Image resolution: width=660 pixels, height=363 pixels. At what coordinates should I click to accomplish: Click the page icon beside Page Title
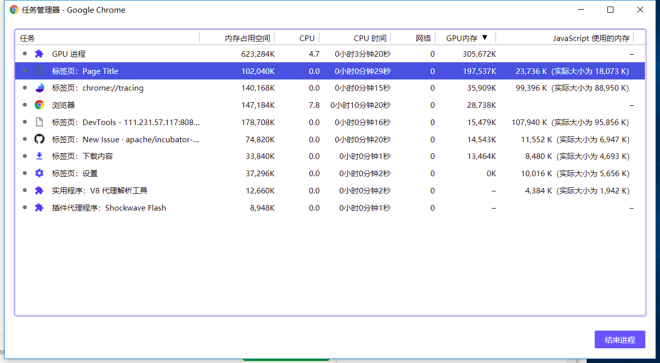pyautogui.click(x=39, y=71)
